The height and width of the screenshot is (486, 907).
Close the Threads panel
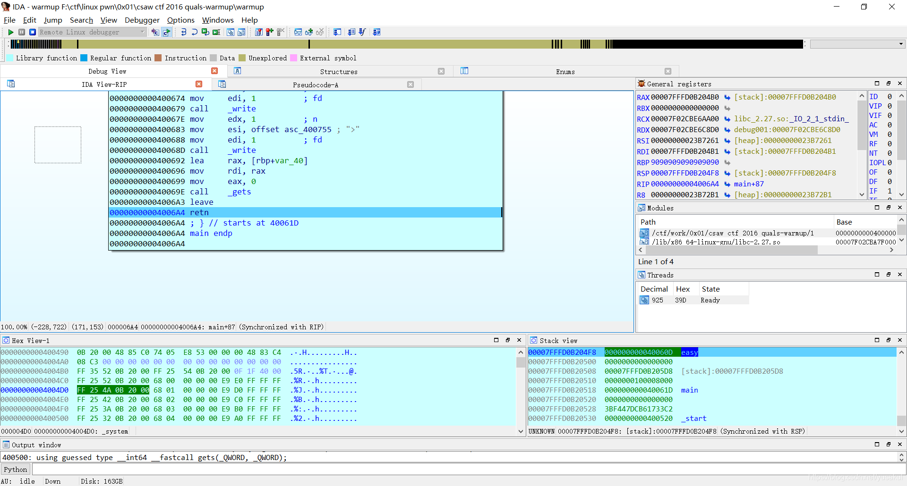[x=900, y=275]
